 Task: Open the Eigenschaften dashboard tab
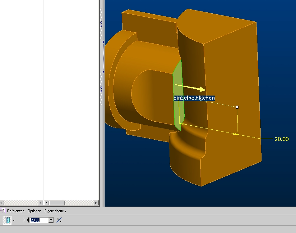pyautogui.click(x=55, y=211)
